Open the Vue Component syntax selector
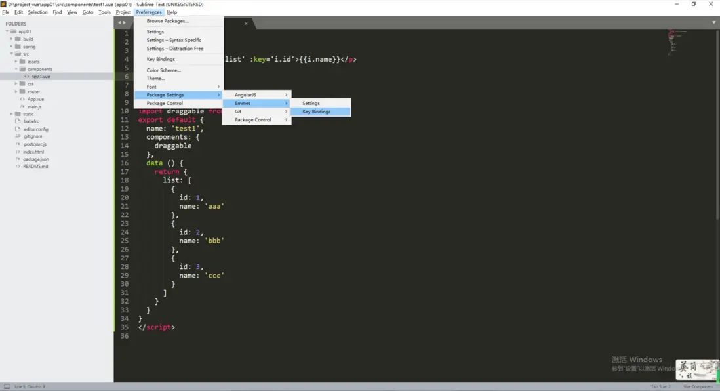 click(698, 386)
